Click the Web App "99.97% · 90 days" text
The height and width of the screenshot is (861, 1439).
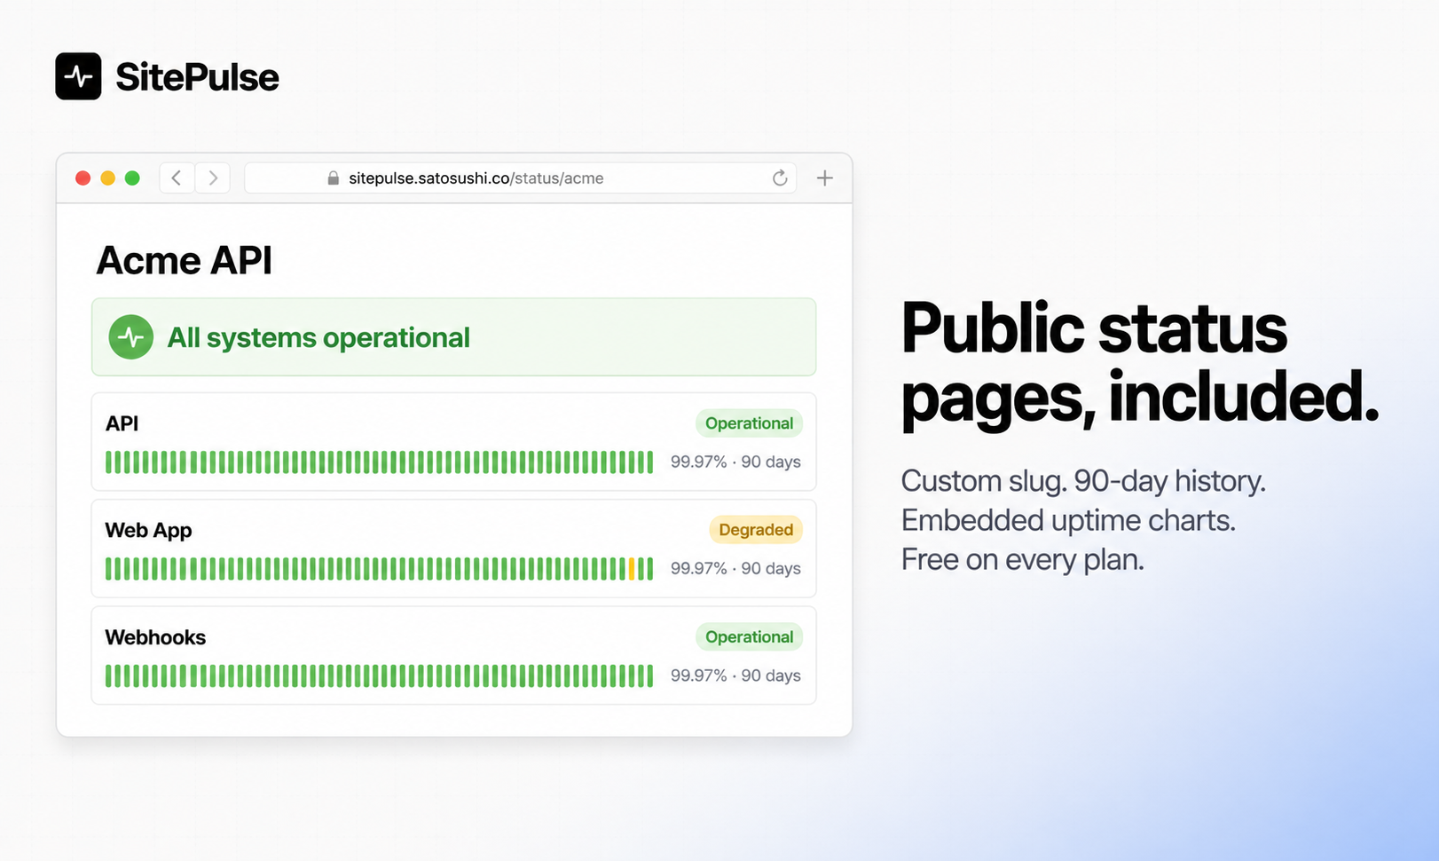735,568
